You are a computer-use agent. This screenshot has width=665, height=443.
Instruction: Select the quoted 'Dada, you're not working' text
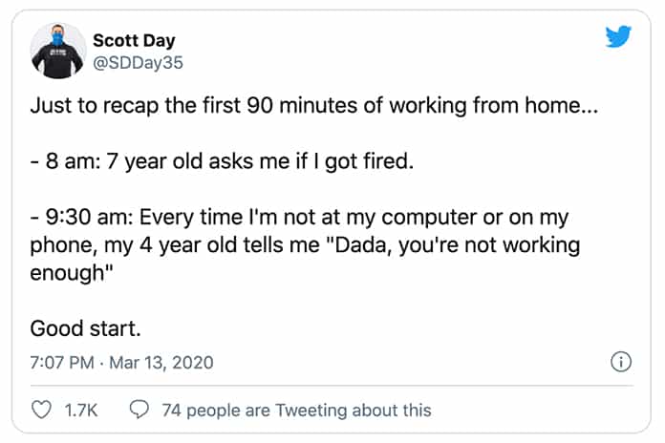pos(455,245)
